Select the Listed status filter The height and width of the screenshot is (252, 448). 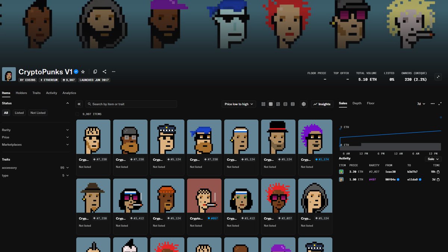(19, 113)
